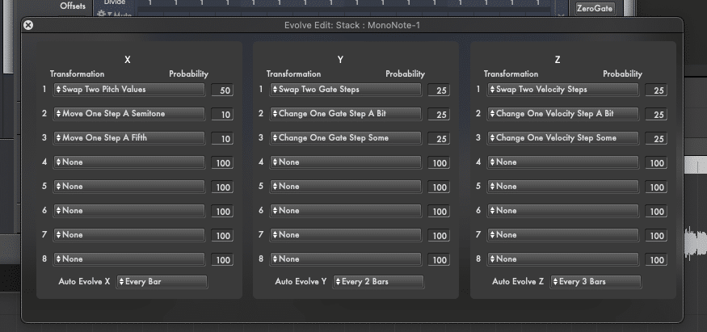
Task: Click X row 2 probability field showing 10
Action: (222, 115)
